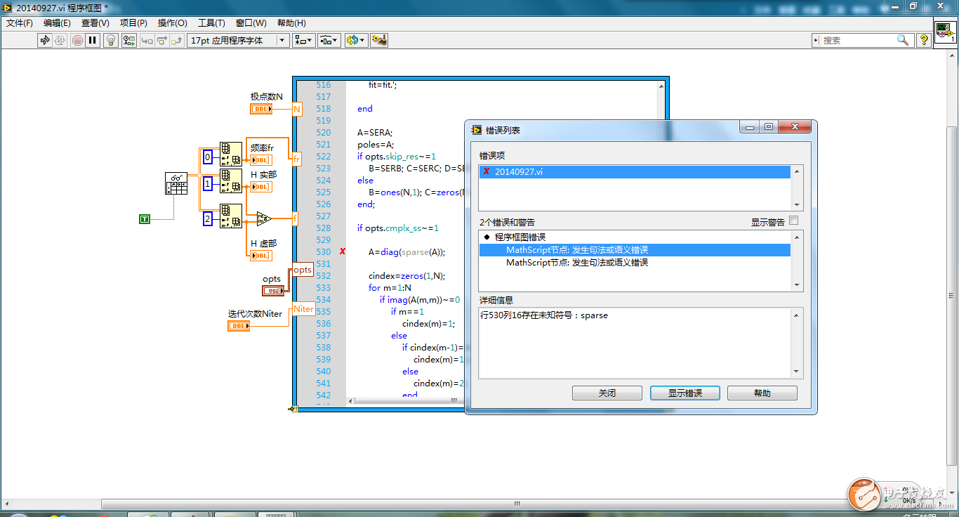
Task: Expand the Align Objects dropdown
Action: coord(304,41)
